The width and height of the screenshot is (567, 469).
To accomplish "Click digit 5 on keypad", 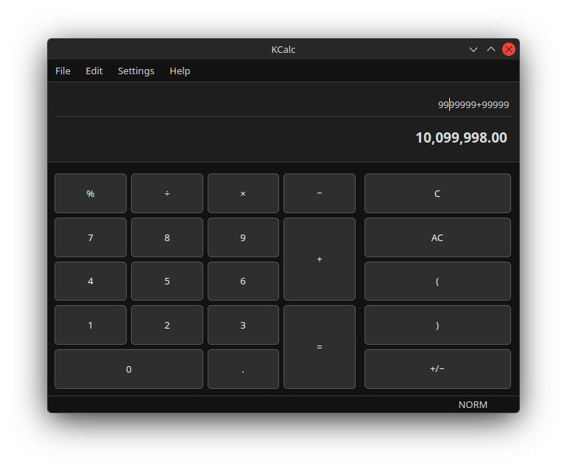I will coord(167,282).
